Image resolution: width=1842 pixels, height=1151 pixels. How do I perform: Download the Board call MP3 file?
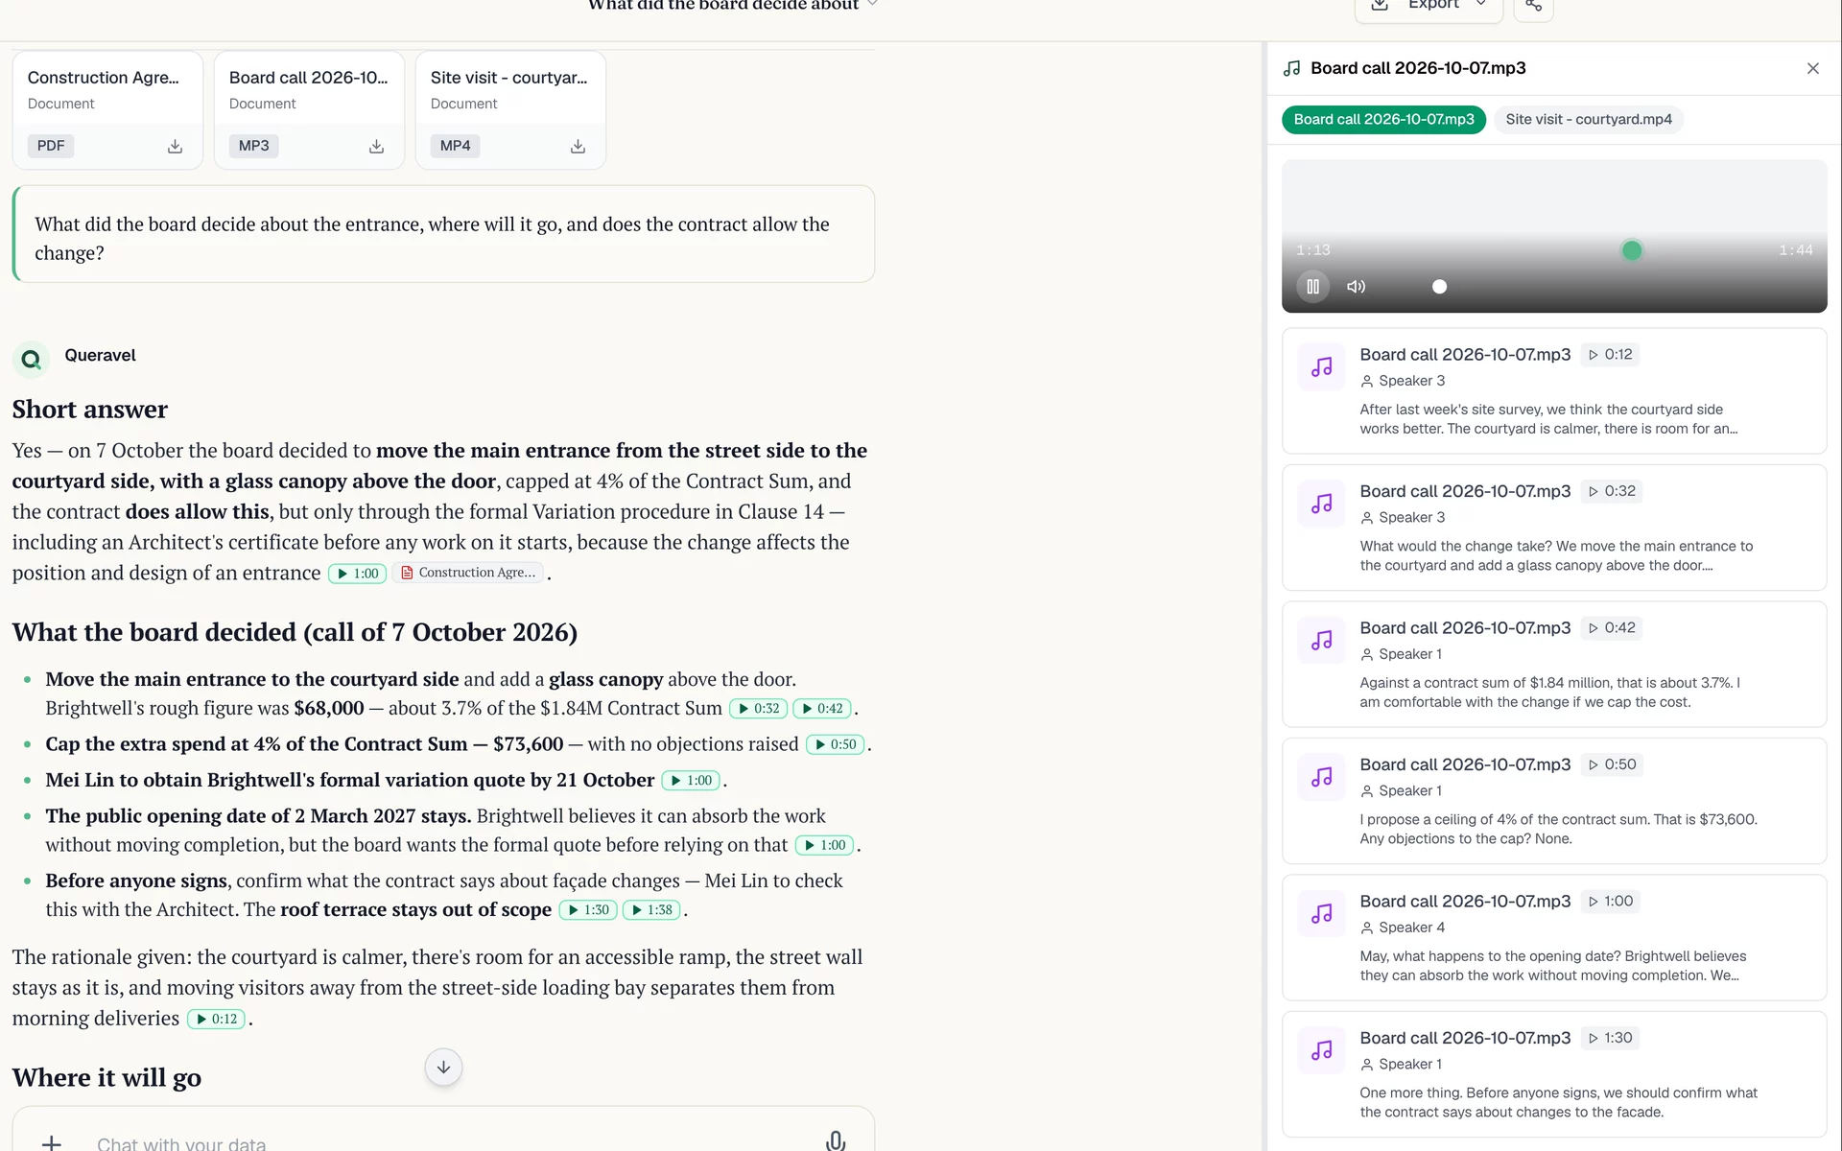[x=376, y=146]
